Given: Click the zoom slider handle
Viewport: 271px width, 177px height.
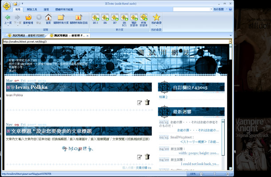Looking at the screenshot, I should click(215, 174).
